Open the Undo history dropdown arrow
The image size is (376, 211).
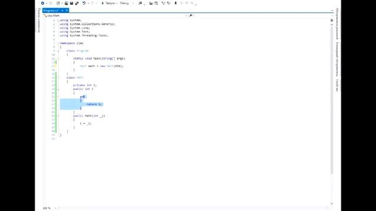[88, 3]
